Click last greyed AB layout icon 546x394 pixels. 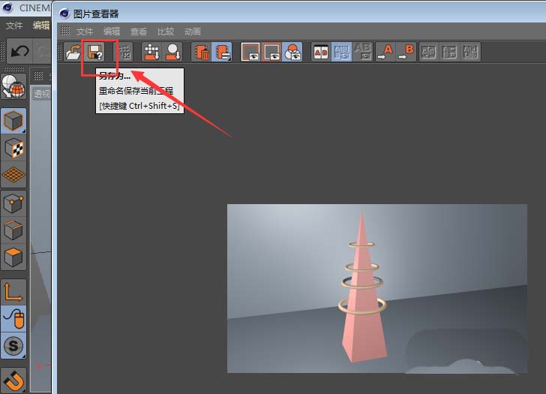coord(470,52)
